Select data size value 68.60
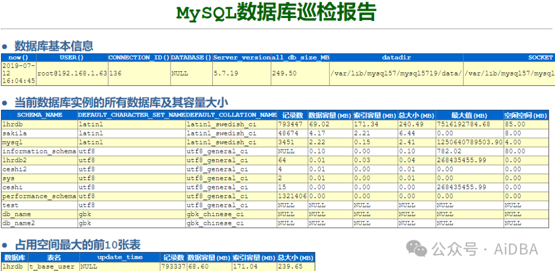The height and width of the screenshot is (271, 555). (x=209, y=266)
